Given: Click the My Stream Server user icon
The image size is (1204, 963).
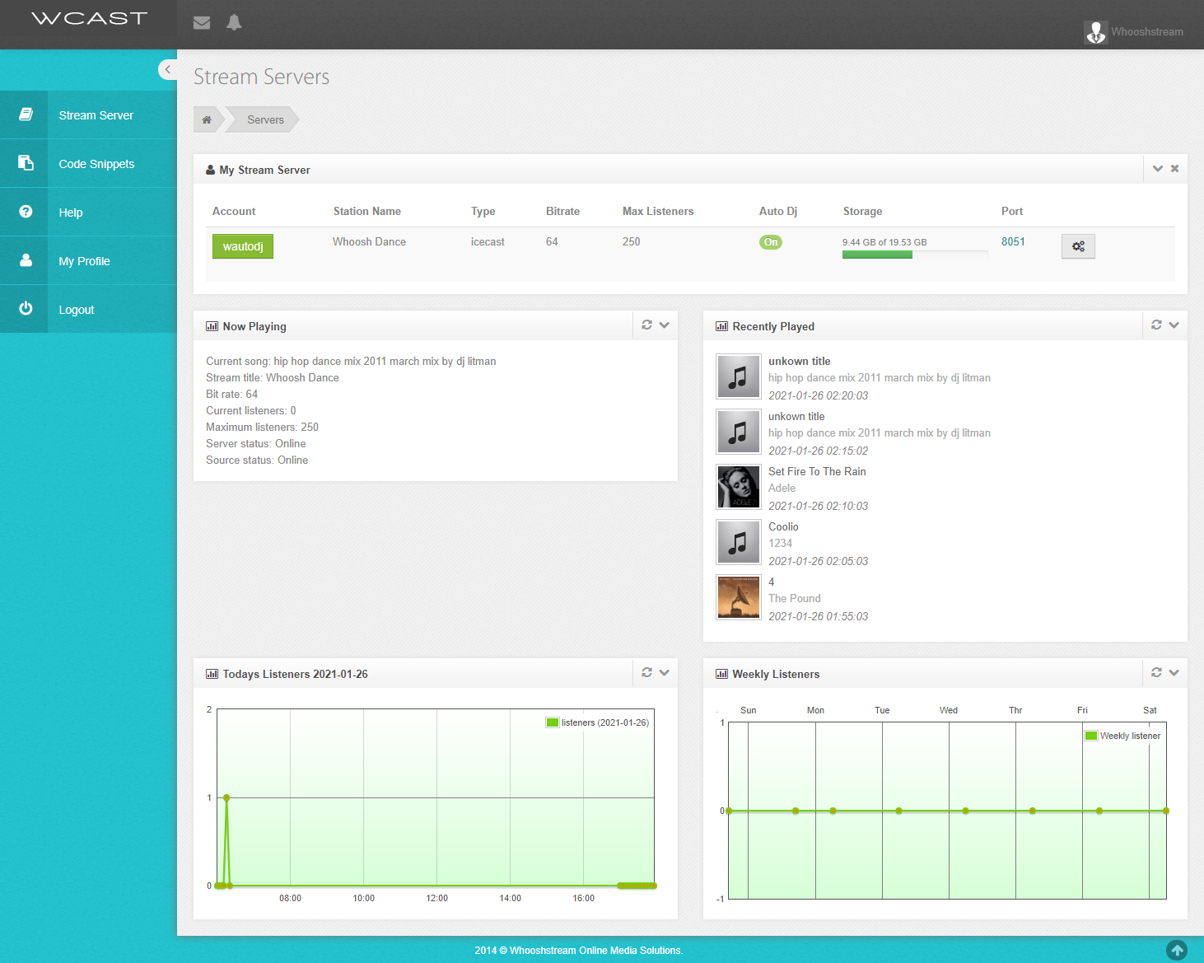Looking at the screenshot, I should (210, 170).
